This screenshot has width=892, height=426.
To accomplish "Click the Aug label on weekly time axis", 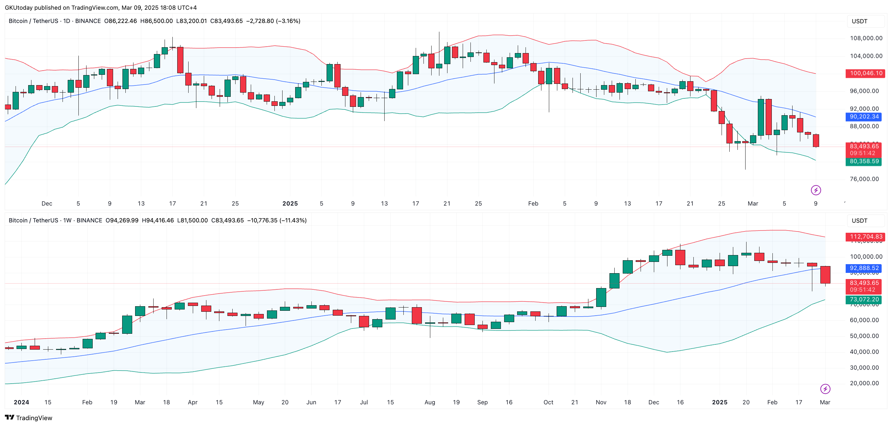I will [x=430, y=402].
